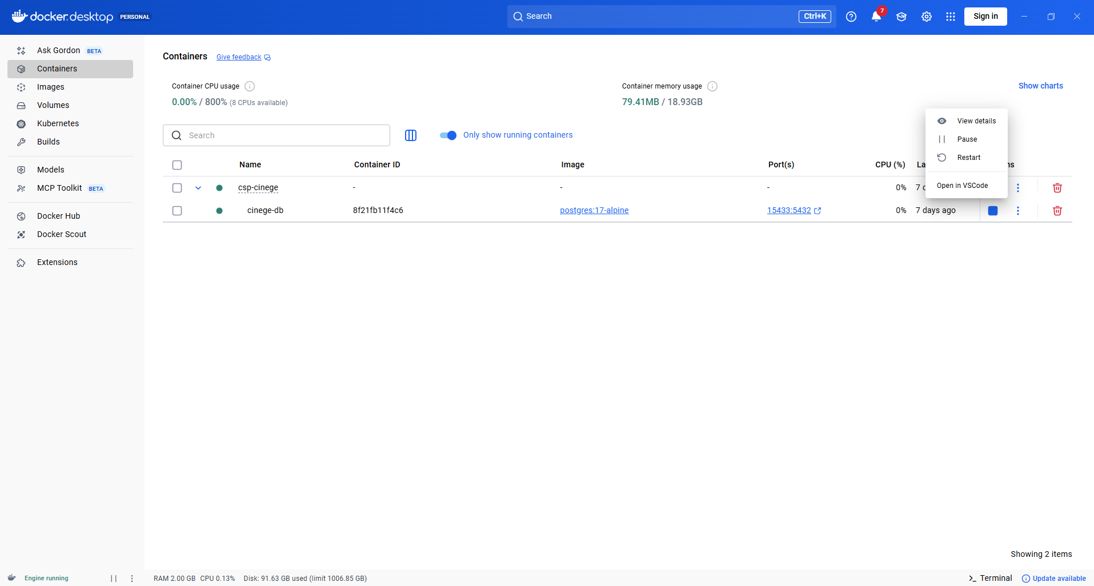The height and width of the screenshot is (586, 1094).
Task: Delete the cinege-db container with trash icon
Action: [1057, 211]
